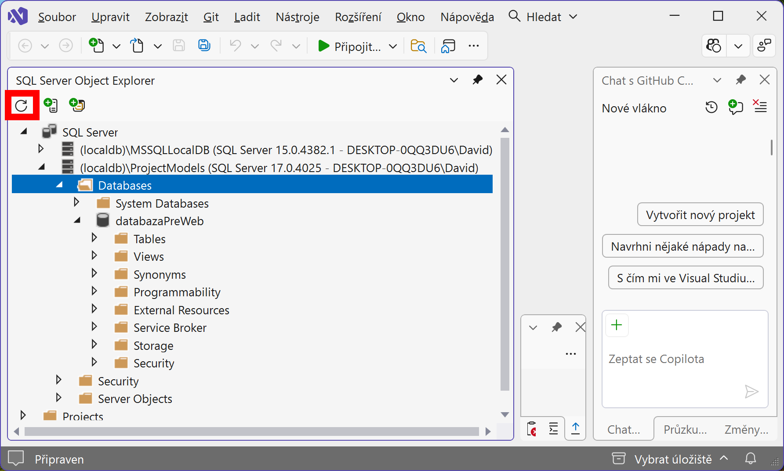Click Vytvořit nový projekt suggestion
Viewport: 784px width, 471px height.
[700, 215]
